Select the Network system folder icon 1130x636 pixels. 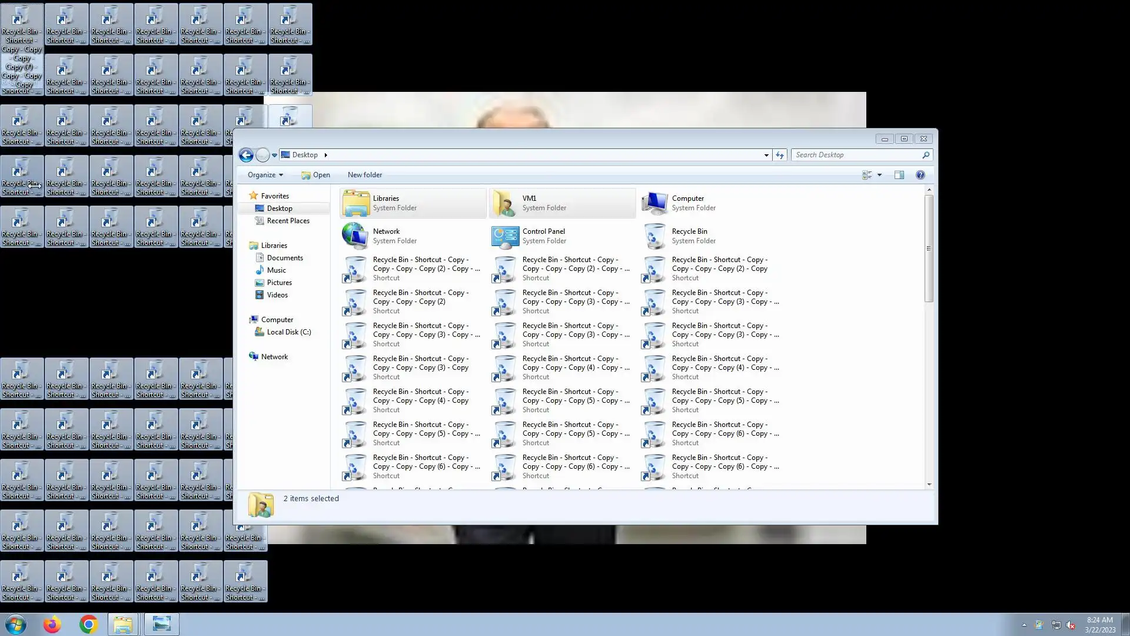pos(355,236)
